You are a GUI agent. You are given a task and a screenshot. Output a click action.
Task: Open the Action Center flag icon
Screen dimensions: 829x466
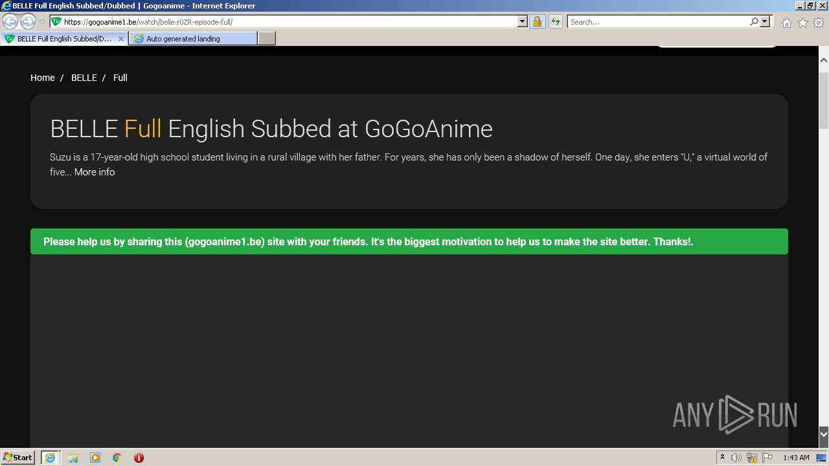(x=767, y=458)
